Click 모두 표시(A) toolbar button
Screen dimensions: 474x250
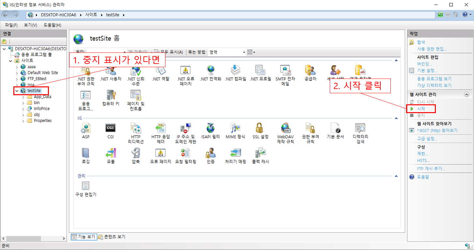tap(168, 52)
